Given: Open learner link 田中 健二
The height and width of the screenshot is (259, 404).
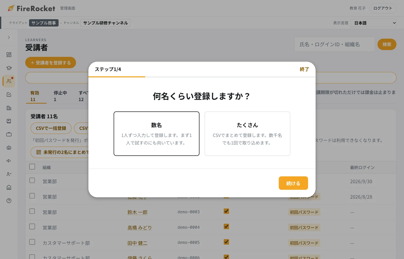Looking at the screenshot, I should [137, 243].
